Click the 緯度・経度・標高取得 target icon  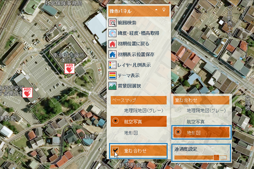pos(112,33)
